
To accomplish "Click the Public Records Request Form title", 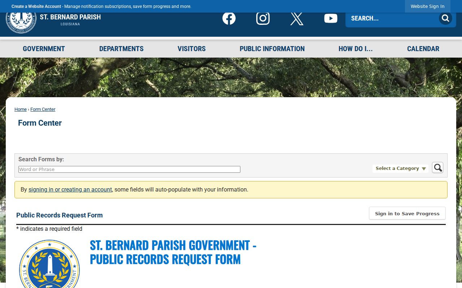I will (60, 215).
